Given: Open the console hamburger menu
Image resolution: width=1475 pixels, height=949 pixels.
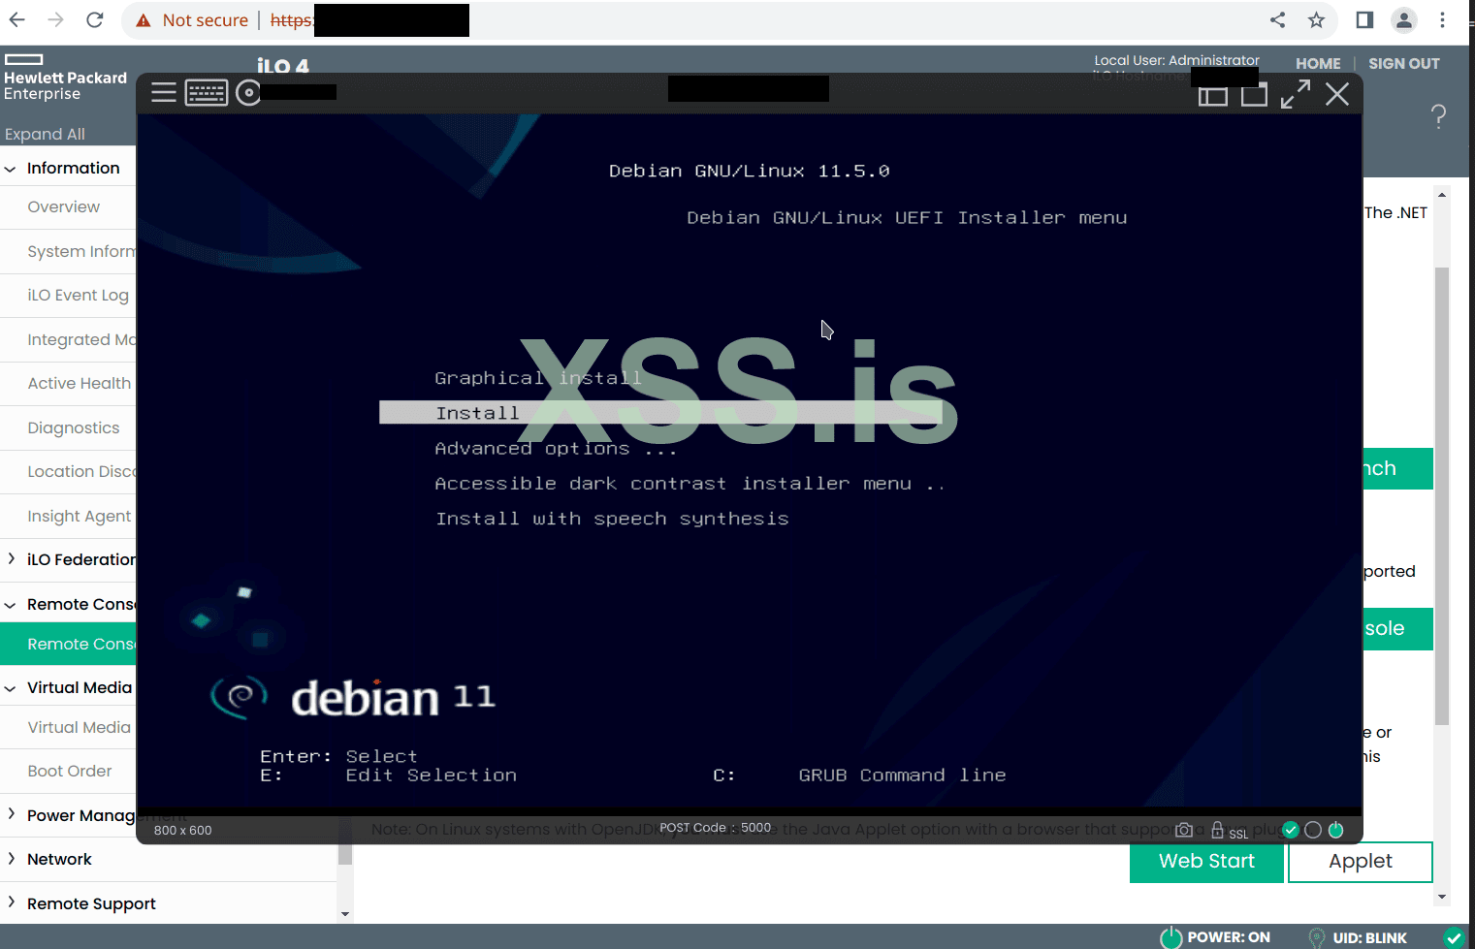Looking at the screenshot, I should [x=164, y=93].
